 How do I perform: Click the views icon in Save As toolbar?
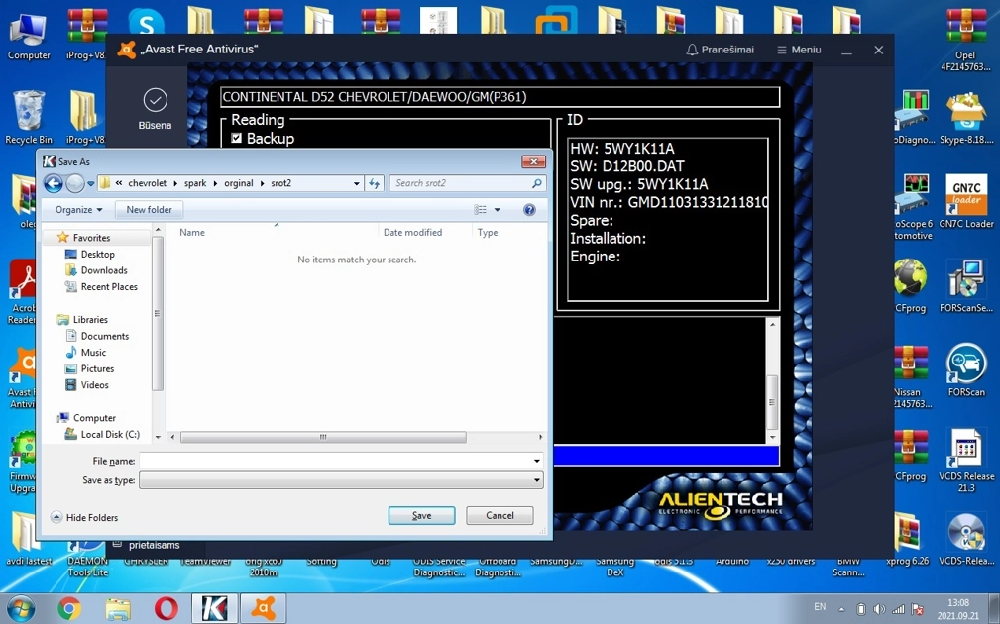(x=481, y=210)
